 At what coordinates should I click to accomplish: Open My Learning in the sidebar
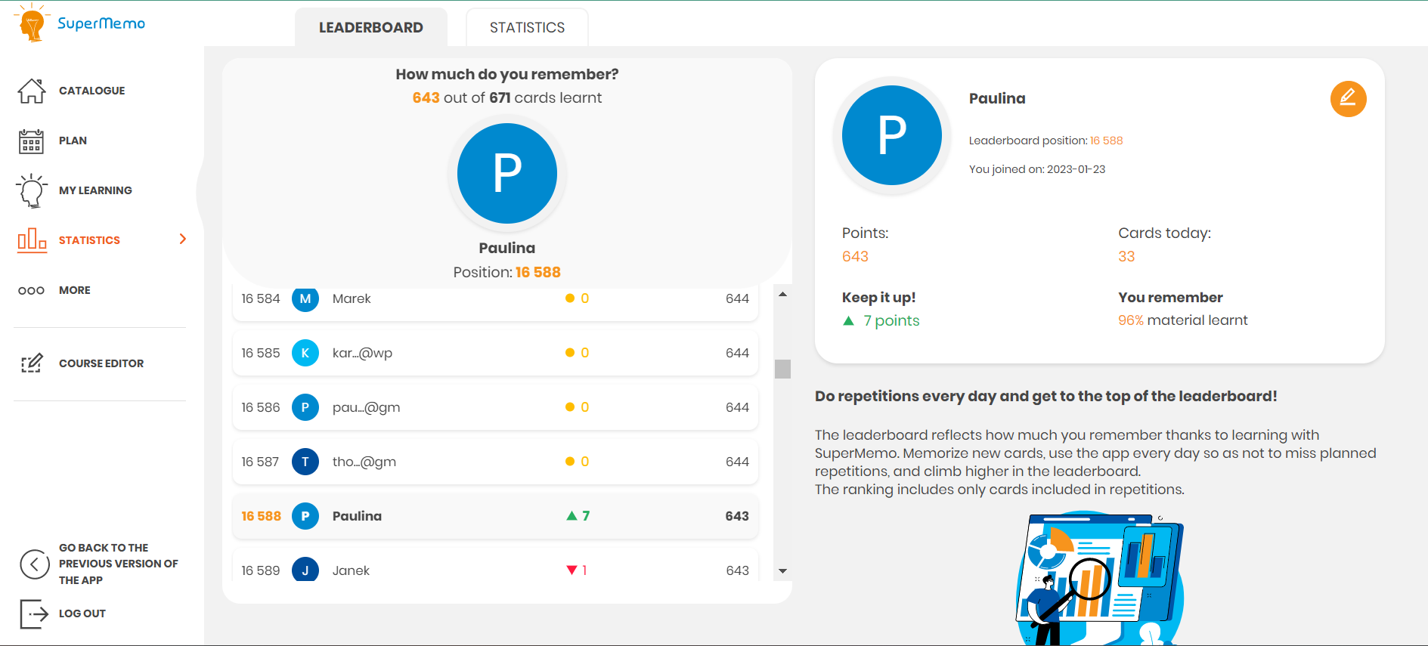click(95, 190)
